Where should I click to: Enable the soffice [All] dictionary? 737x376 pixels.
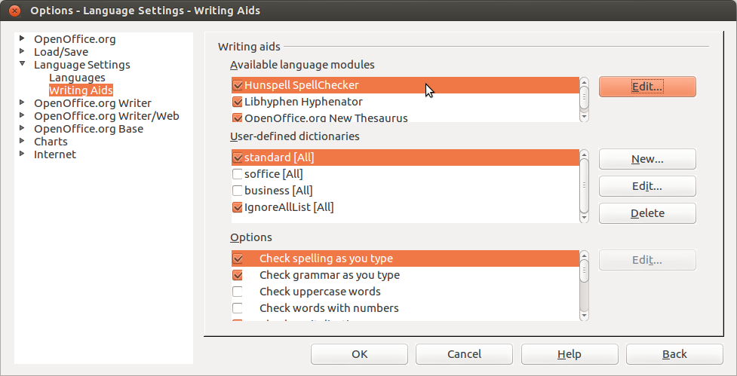(238, 175)
